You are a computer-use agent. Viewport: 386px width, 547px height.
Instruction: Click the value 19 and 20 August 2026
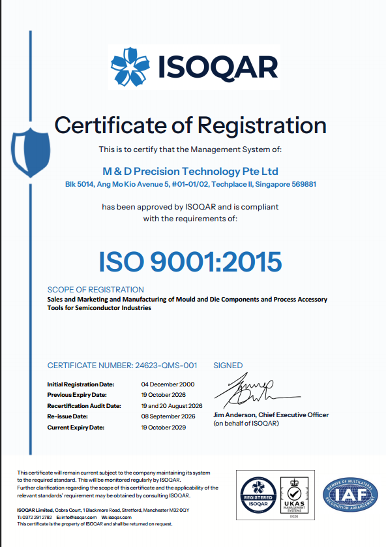[x=171, y=406]
